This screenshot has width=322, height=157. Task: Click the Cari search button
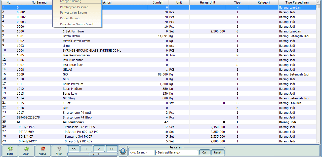coord(205,152)
